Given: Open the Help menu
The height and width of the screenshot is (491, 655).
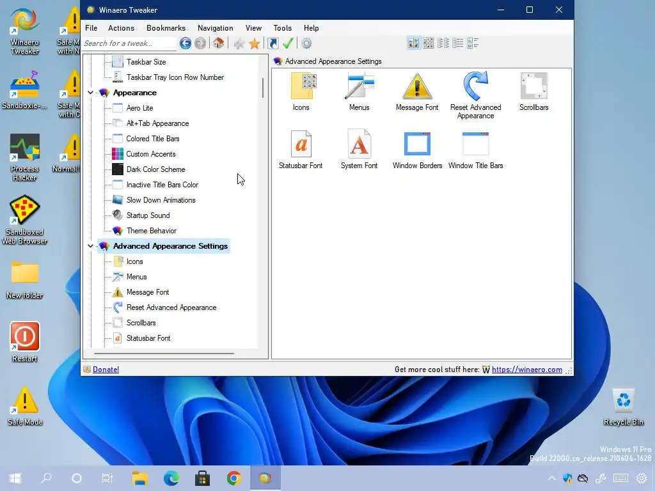Looking at the screenshot, I should (x=312, y=28).
